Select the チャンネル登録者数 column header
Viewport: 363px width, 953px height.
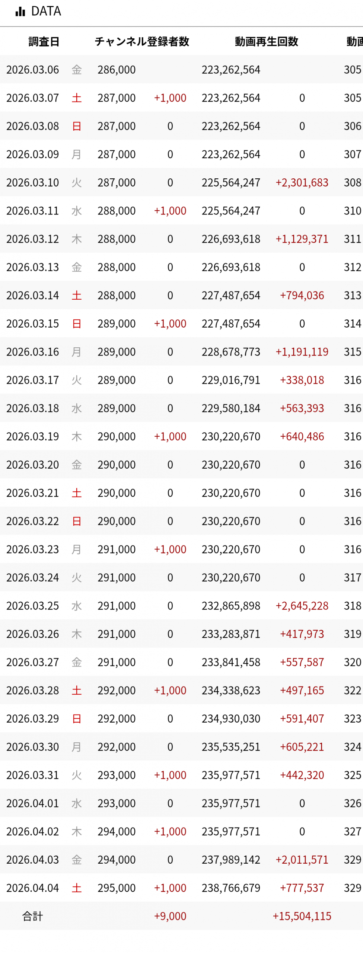click(142, 41)
